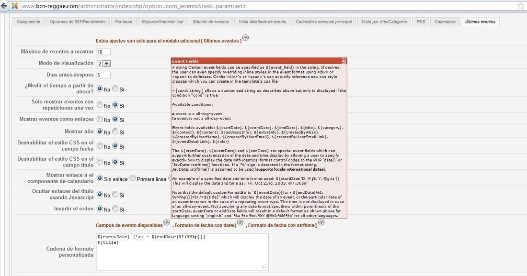Click the Event Fields popup title bar

tap(259, 61)
